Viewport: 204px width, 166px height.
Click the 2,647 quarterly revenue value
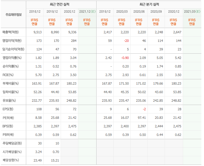tap(177, 32)
